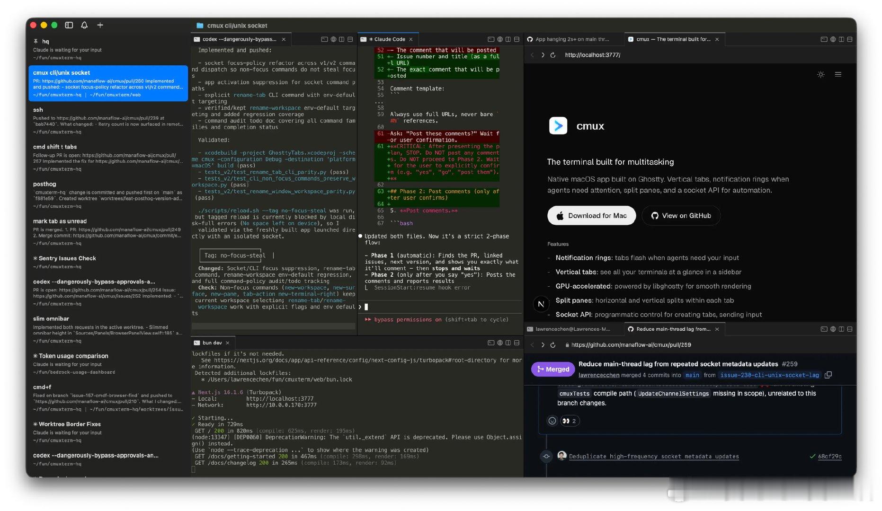Select Token usage comparison workspace
Viewport: 882px width, 511px height.
point(108,364)
